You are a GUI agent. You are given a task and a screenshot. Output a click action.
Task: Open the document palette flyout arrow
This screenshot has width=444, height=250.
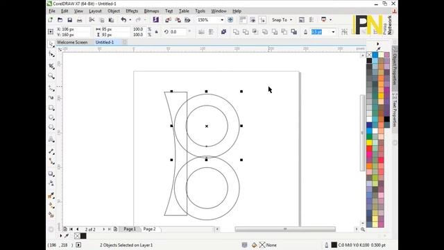click(x=61, y=235)
